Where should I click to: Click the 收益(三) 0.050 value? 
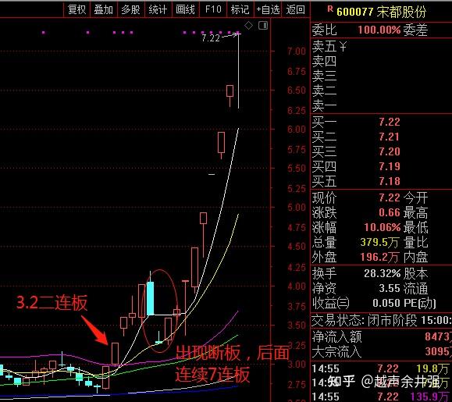point(386,303)
